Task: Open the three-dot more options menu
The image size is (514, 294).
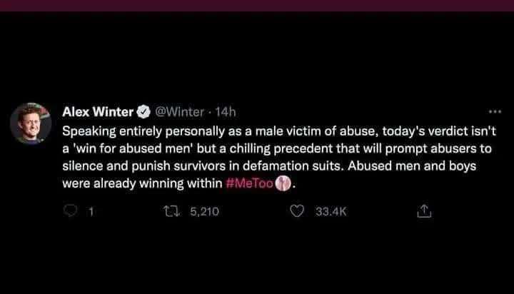Action: tap(495, 112)
